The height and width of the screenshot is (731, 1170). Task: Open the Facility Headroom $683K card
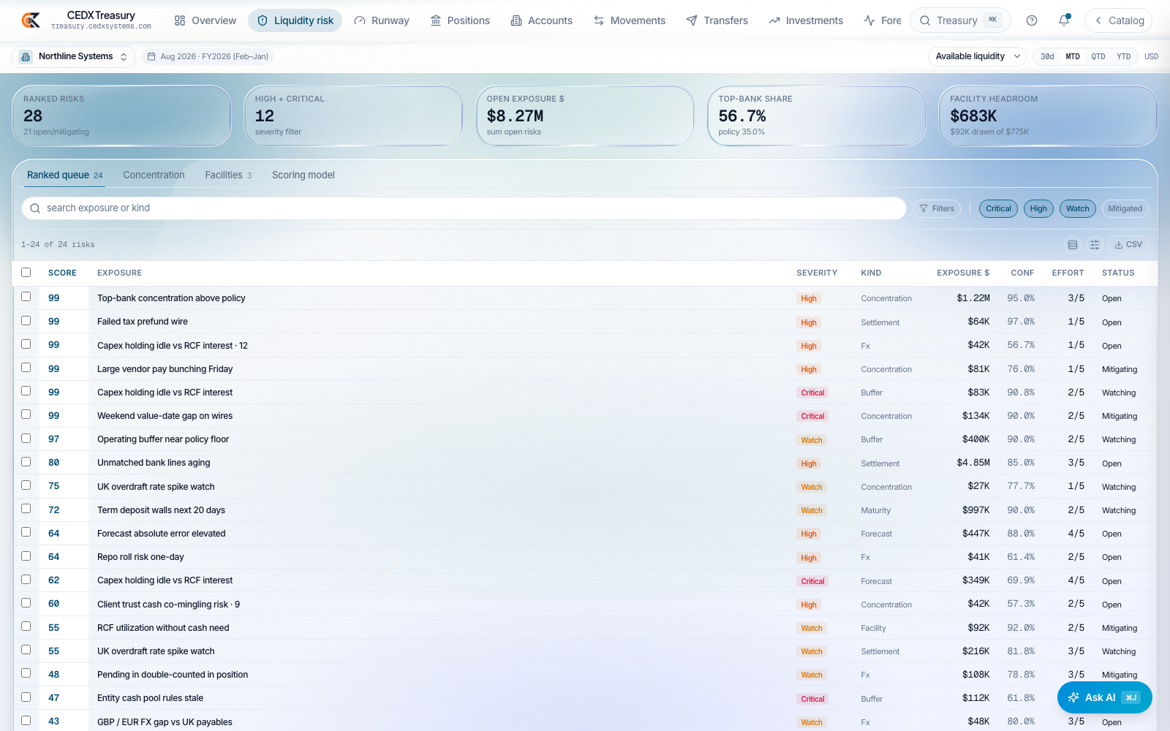tap(1047, 116)
